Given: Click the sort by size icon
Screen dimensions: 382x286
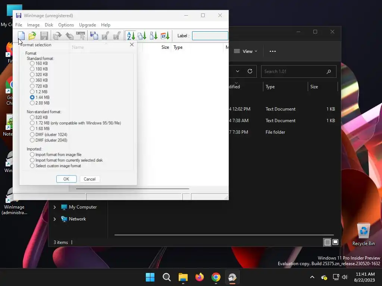Looking at the screenshot, I should pyautogui.click(x=153, y=36).
